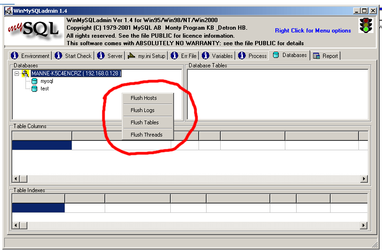382x251 pixels.
Task: Maximize the WinMySQLadmin window
Action: 365,11
